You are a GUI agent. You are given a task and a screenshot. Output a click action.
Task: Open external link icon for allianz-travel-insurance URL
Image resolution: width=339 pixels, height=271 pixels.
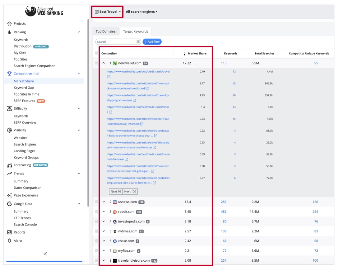(154, 147)
